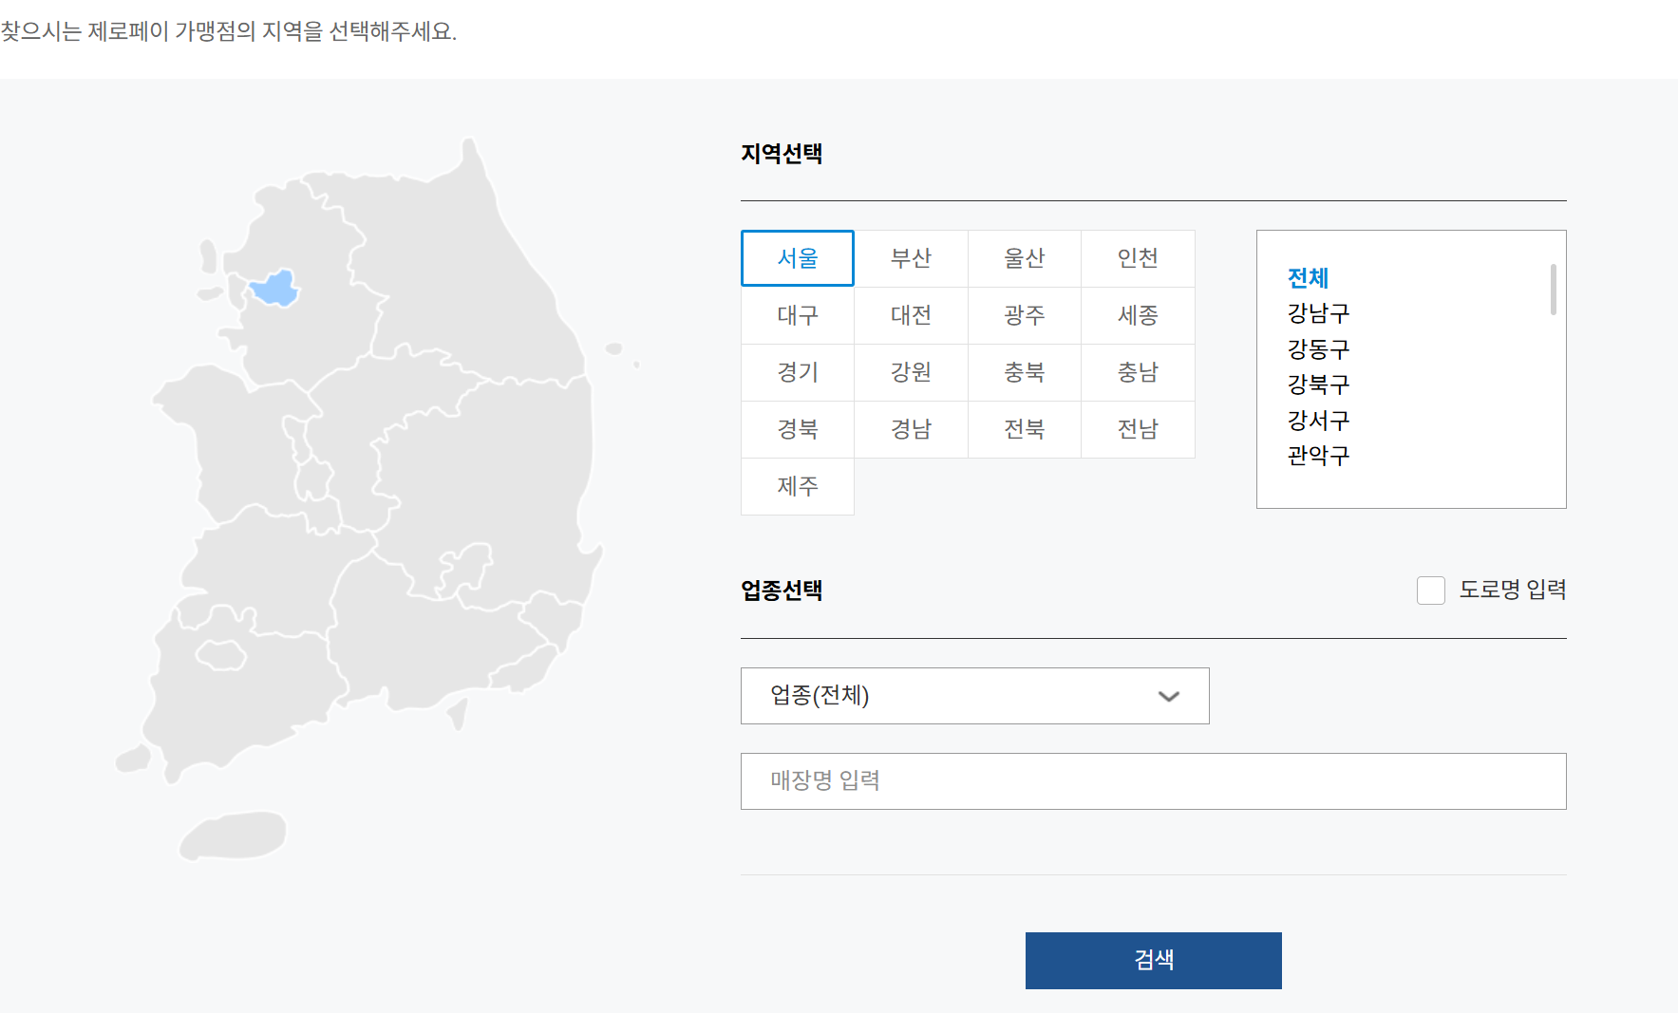The image size is (1678, 1013).
Task: Click the 업종 dropdown chevron arrow
Action: tap(1169, 696)
